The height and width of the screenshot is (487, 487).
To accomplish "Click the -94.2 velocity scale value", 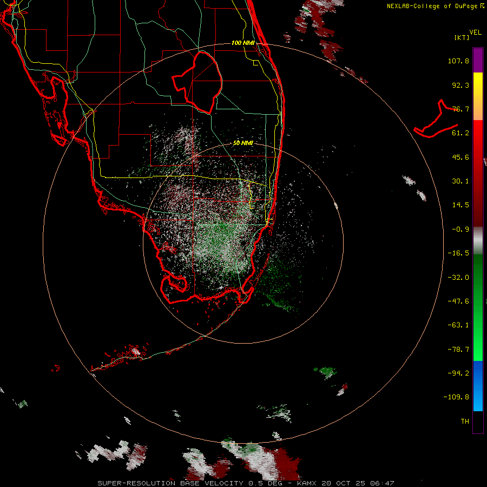I will pyautogui.click(x=458, y=373).
